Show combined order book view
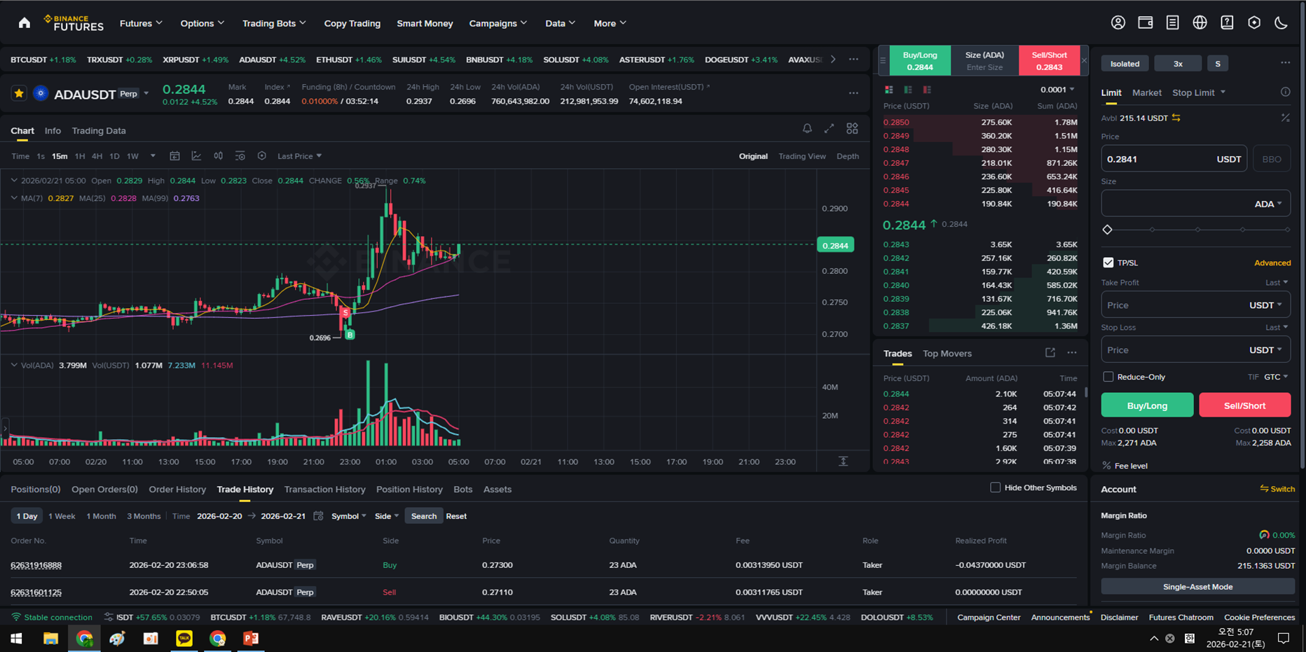 pyautogui.click(x=889, y=90)
